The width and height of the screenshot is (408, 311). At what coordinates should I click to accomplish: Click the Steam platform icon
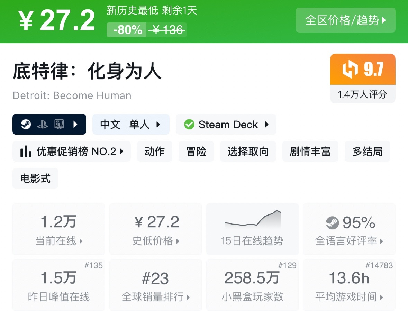26,124
